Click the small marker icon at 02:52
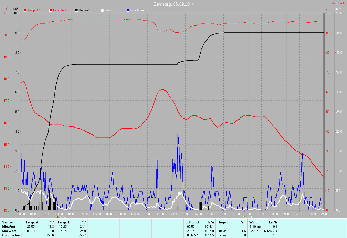Screen dimensions: 347x238 [57, 217]
